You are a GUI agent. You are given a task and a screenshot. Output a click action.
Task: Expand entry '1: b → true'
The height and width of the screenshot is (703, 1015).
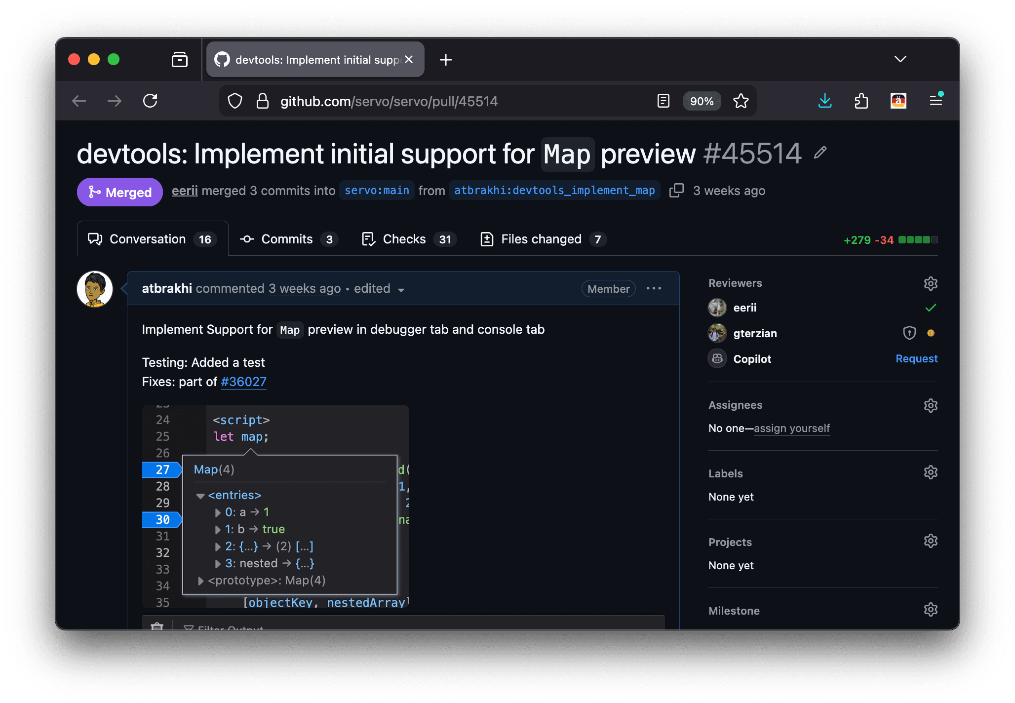[218, 530]
